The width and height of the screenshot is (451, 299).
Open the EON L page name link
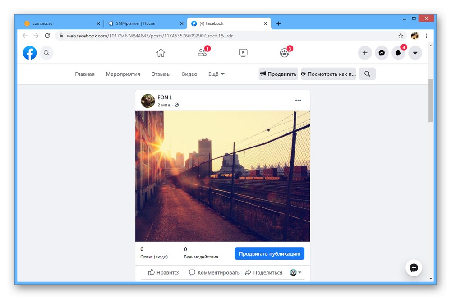coord(165,97)
